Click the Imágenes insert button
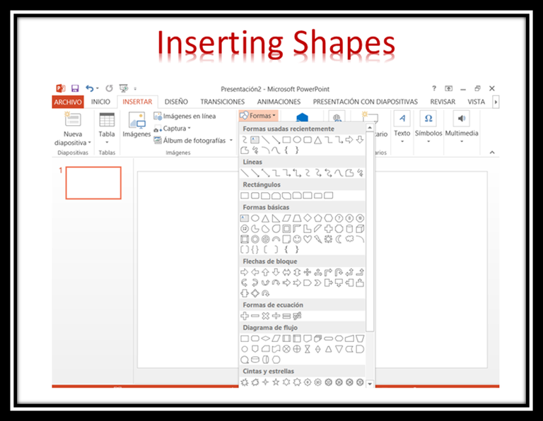 [136, 124]
